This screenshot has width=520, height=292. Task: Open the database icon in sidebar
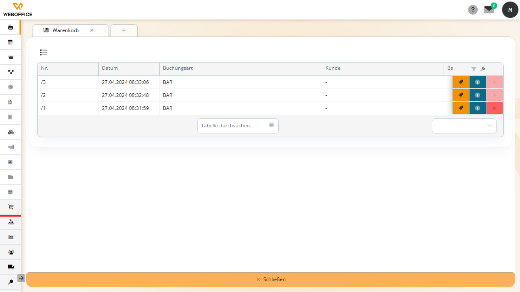(x=11, y=192)
